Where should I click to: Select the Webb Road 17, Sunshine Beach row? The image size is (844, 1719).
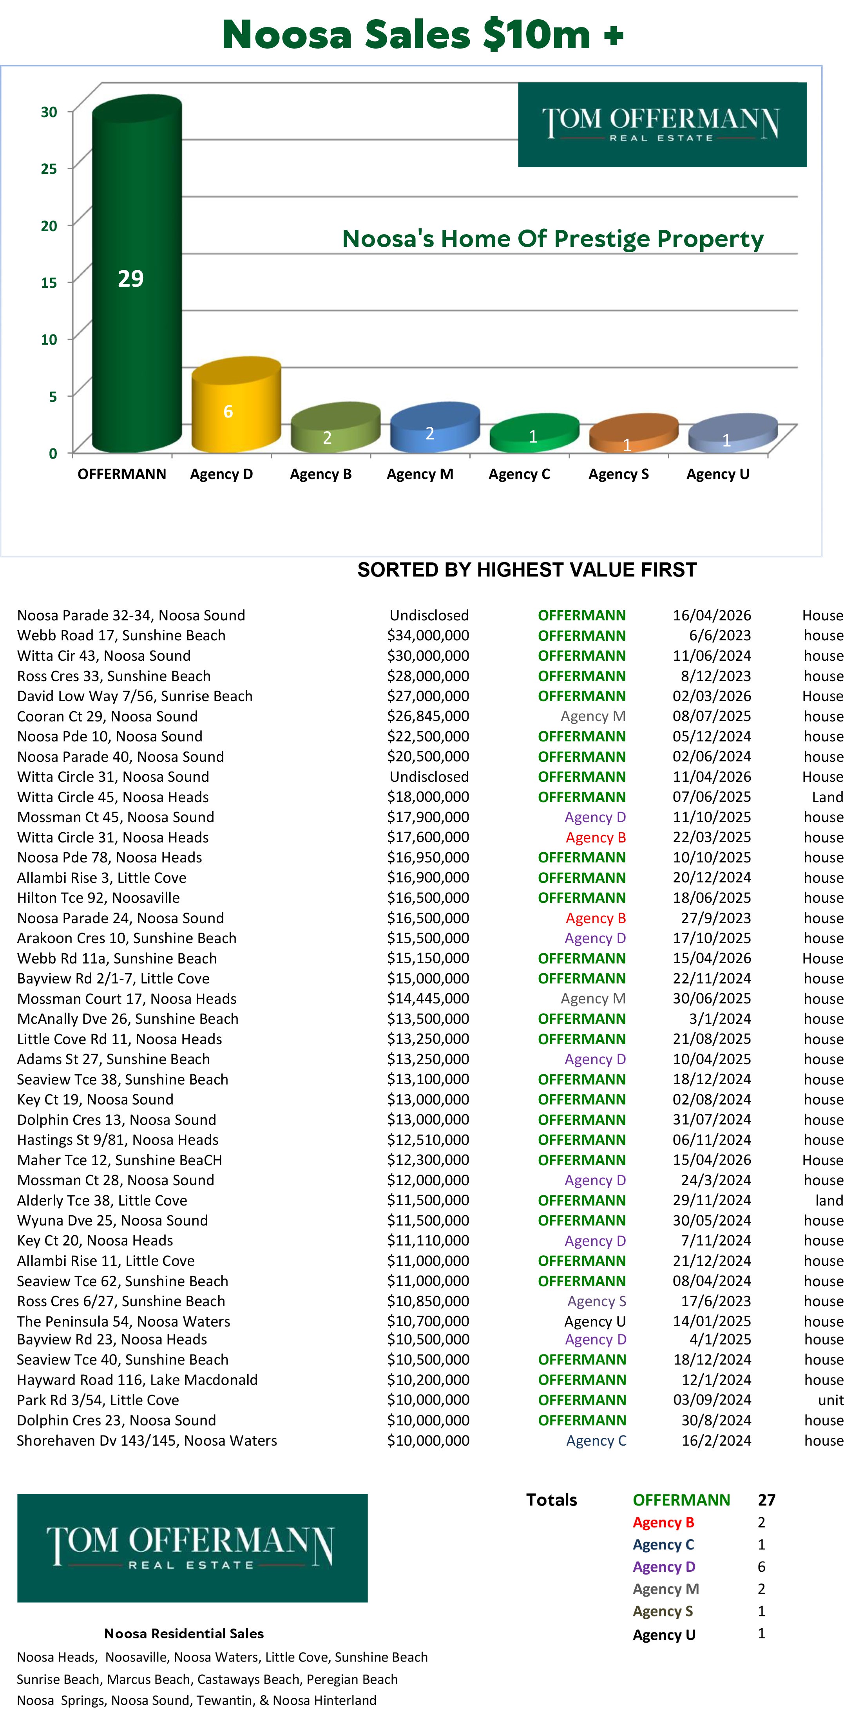click(x=430, y=635)
